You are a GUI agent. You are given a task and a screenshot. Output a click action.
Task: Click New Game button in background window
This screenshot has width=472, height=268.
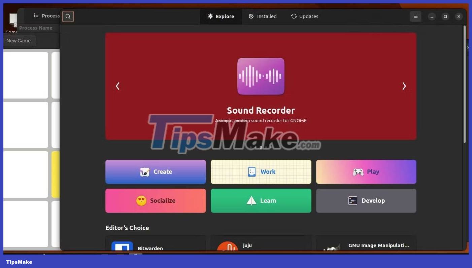click(x=19, y=41)
